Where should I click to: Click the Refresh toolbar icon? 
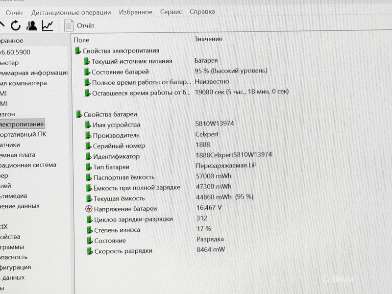16,25
